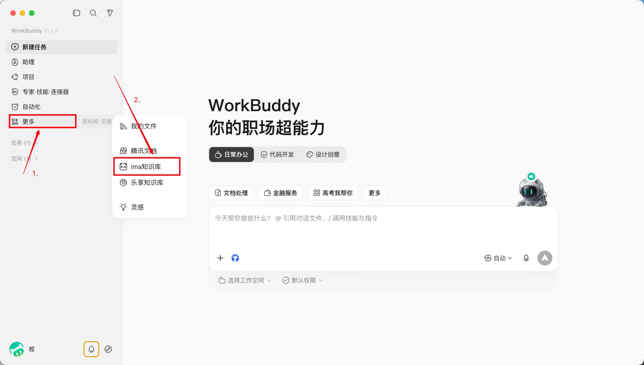Viewport: 644px width, 365px height.
Task: Click the 你的职场超能力 headline text
Action: 267,128
